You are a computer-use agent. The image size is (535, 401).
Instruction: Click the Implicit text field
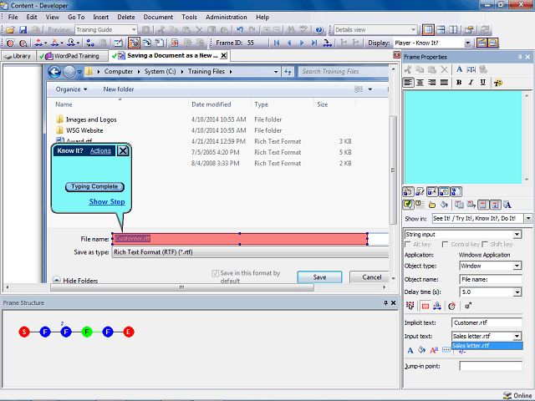pyautogui.click(x=487, y=322)
